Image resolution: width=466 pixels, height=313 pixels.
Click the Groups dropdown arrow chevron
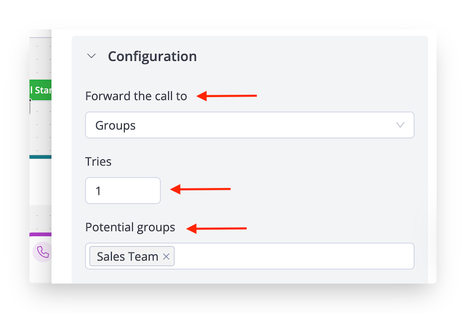400,125
